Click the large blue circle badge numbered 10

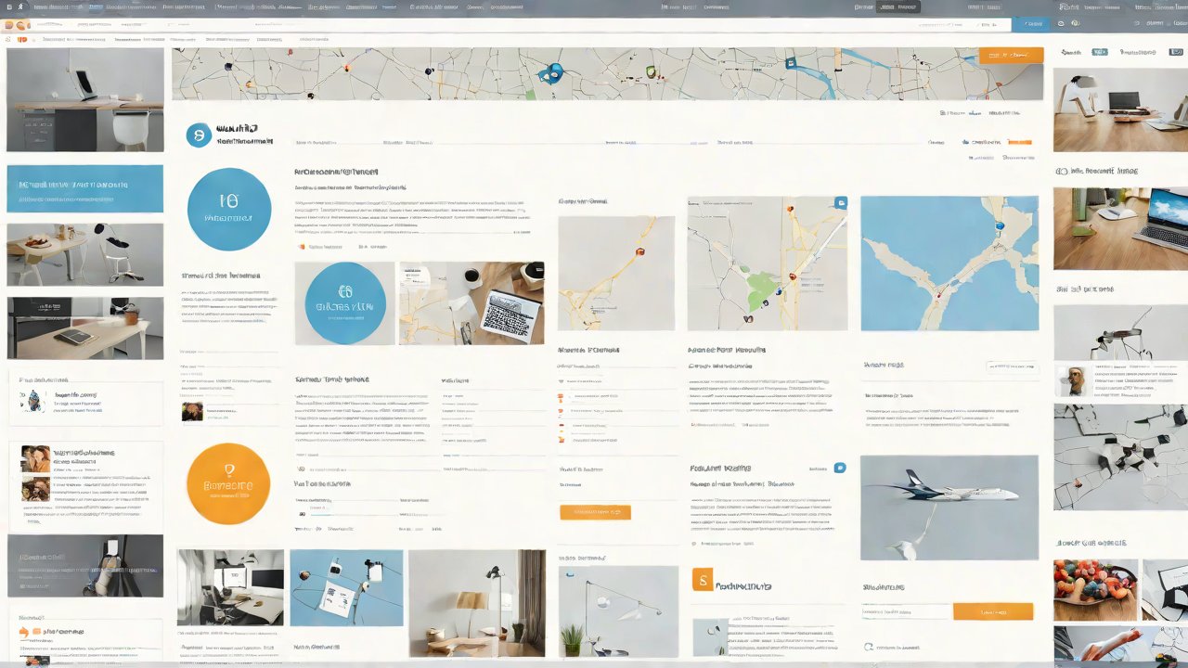point(229,210)
